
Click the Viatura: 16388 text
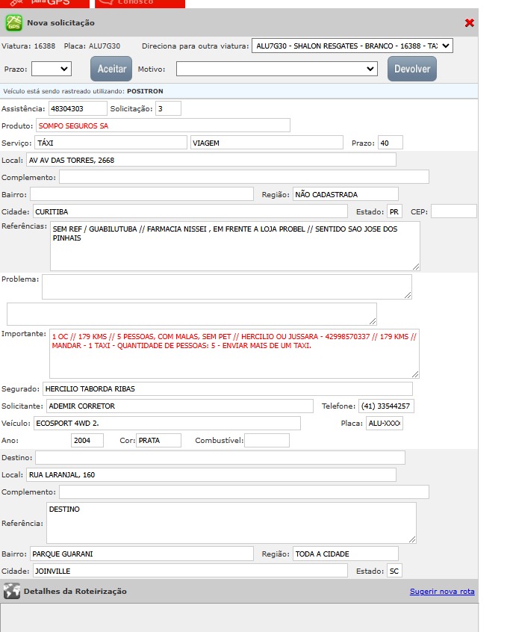click(x=28, y=46)
